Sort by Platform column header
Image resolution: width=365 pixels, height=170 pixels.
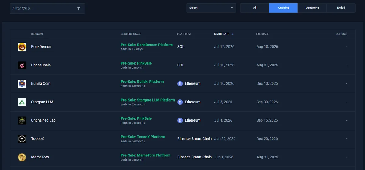coord(184,34)
